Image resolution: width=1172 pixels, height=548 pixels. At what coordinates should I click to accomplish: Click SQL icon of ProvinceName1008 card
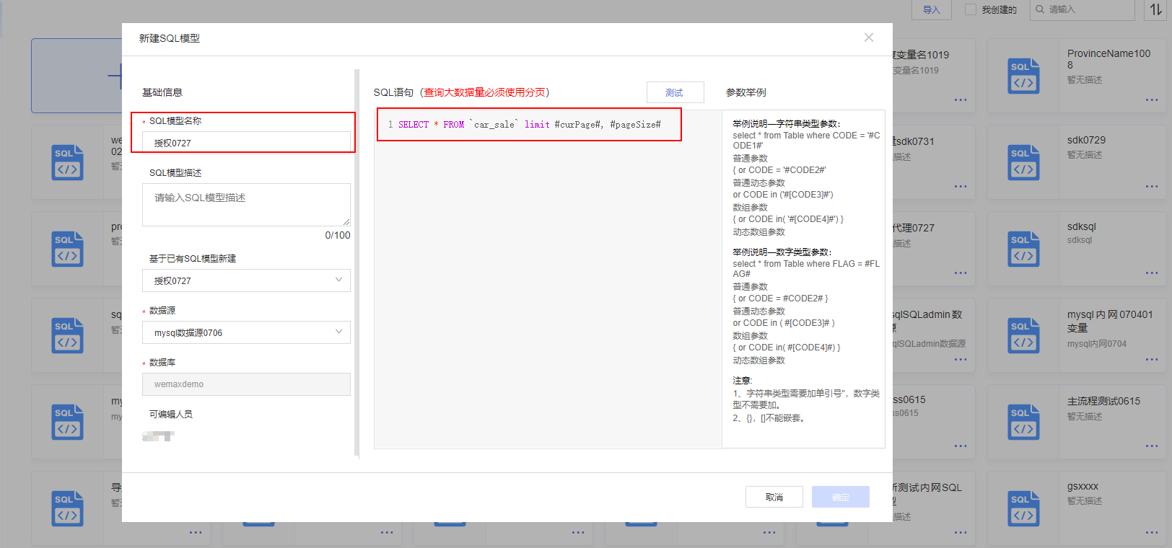click(x=1023, y=76)
